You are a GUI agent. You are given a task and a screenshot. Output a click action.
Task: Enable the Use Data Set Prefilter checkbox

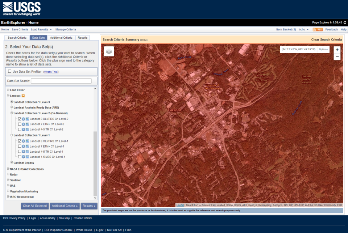(10, 71)
